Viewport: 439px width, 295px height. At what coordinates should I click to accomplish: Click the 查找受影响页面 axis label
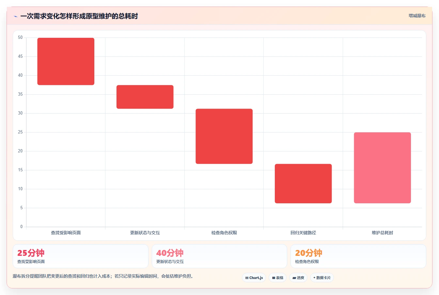[66, 233]
